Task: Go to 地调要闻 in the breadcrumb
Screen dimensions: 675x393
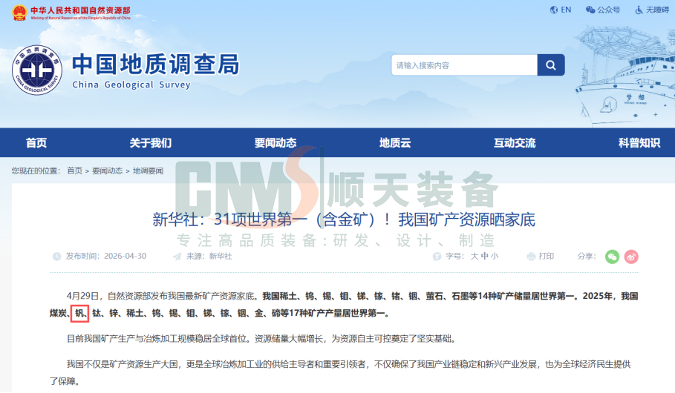Action: pos(148,171)
